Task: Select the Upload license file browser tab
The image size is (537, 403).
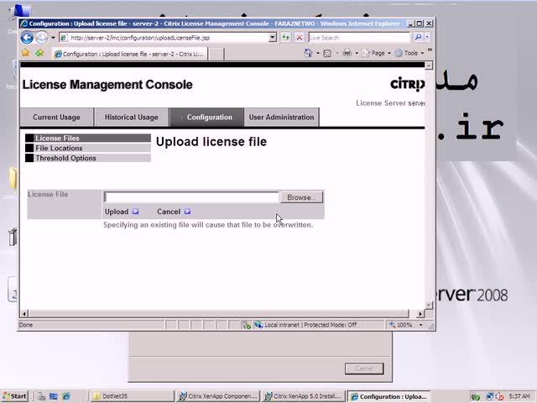Action: click(x=130, y=54)
